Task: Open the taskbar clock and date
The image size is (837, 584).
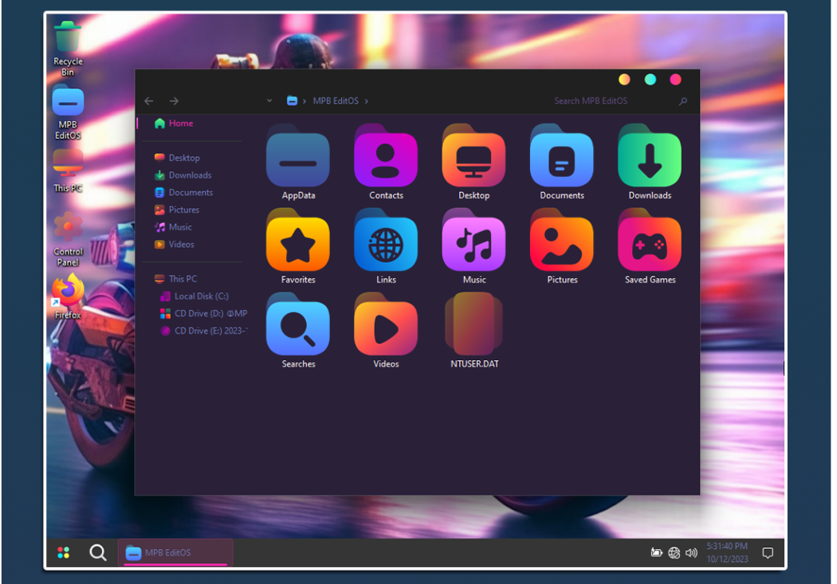Action: (727, 553)
